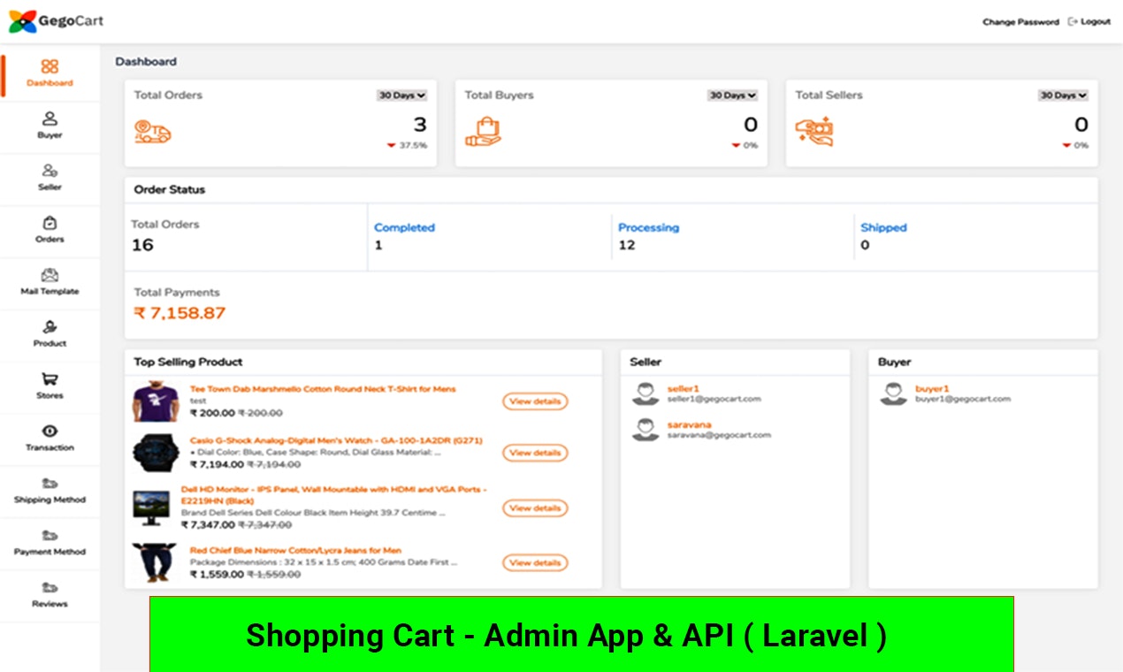Viewport: 1123px width, 672px height.
Task: Open the Tee Town Dab Marshmello product title
Action: click(x=323, y=389)
